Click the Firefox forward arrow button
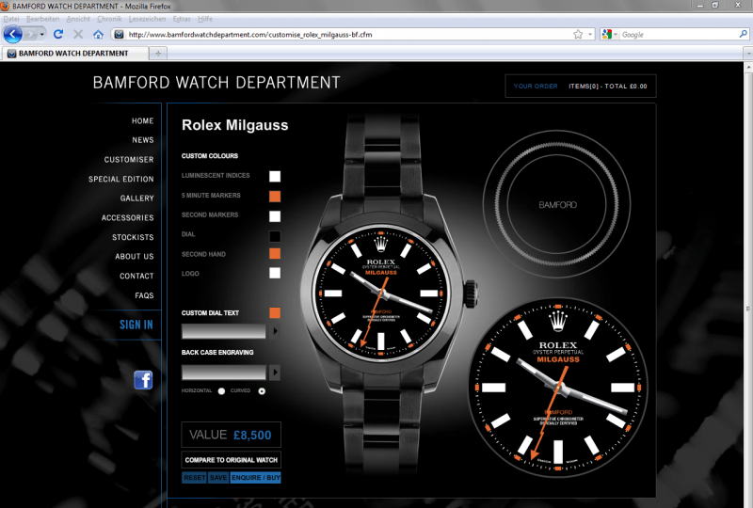The height and width of the screenshot is (508, 753). pyautogui.click(x=30, y=35)
